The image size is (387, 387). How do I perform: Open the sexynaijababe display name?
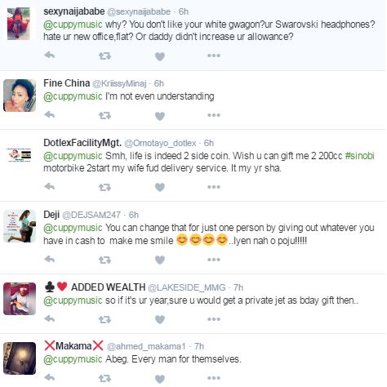74,11
